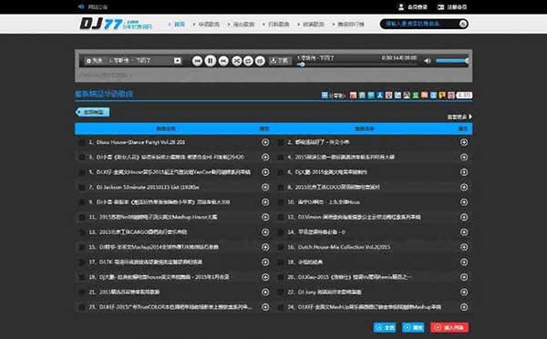
Task: Click the plus icon for song 12
Action: coord(464,217)
